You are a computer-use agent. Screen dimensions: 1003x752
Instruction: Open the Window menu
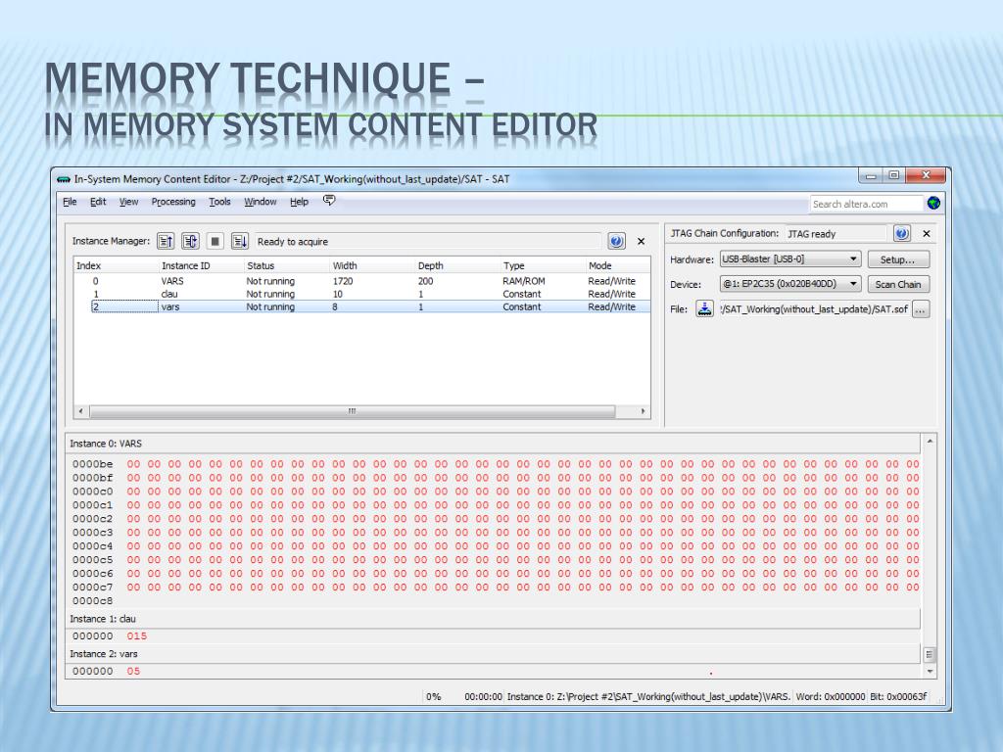tap(261, 202)
